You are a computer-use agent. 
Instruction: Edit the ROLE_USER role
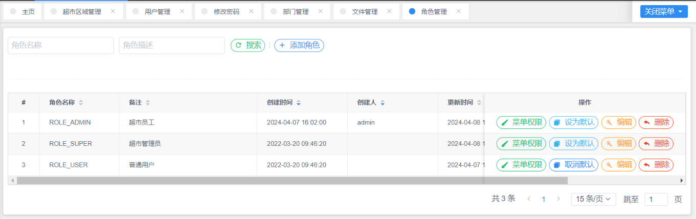pyautogui.click(x=619, y=165)
